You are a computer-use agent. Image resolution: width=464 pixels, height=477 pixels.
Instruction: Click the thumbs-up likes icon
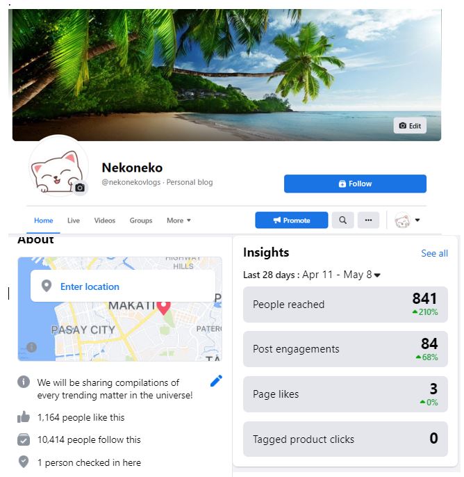click(x=24, y=417)
